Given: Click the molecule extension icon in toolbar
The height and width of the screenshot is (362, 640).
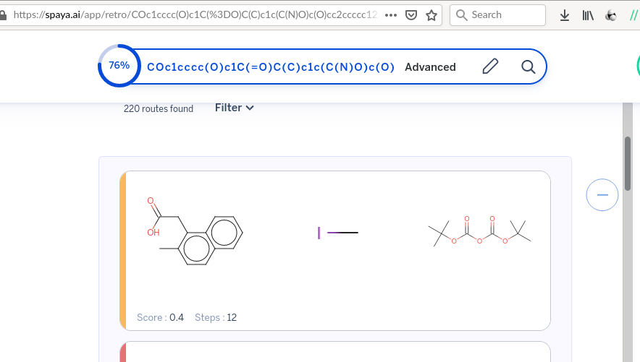Looking at the screenshot, I should pos(610,15).
